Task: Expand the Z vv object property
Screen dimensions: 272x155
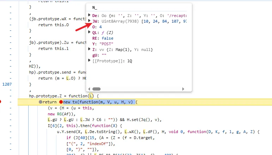Action: click(90, 50)
